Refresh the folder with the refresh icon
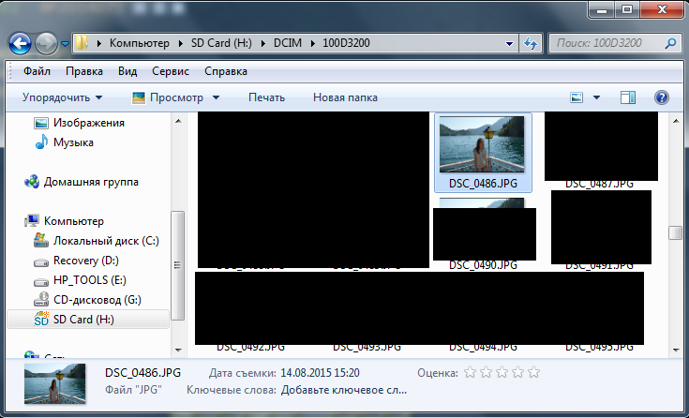 point(531,43)
